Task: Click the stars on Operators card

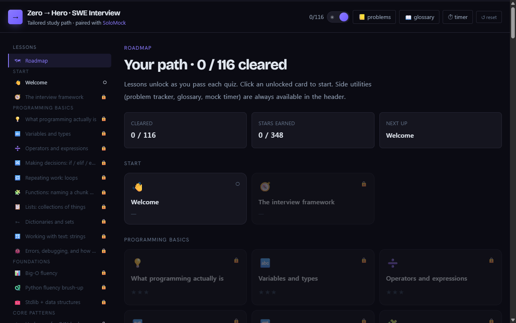Action: [x=395, y=292]
